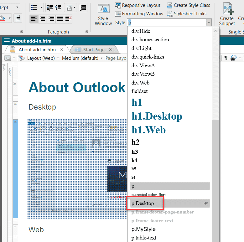Click the Outlook screenshot image
Image resolution: width=244 pixels, height=242 pixels.
[77, 169]
